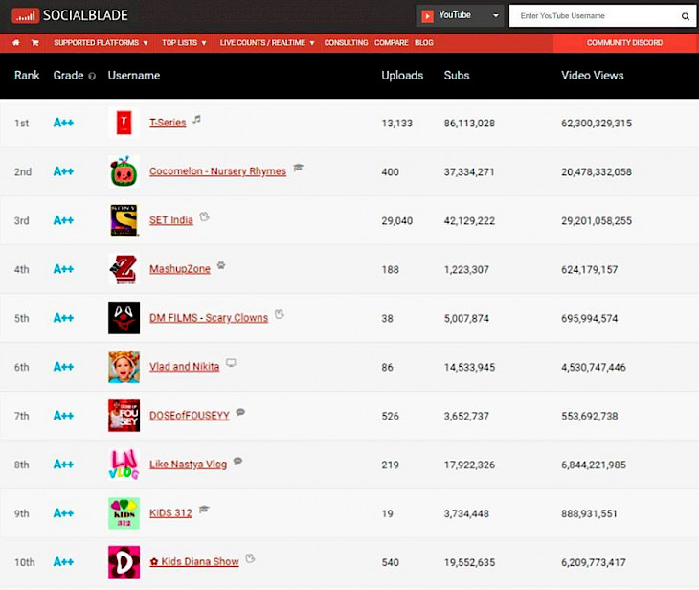Viewport: 699px width, 590px height.
Task: Click the Rank column header
Action: 27,76
